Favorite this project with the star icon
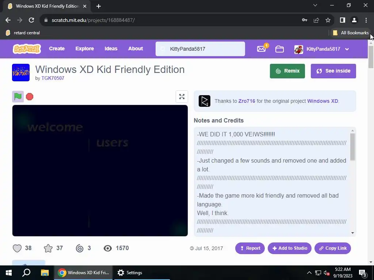 pos(48,248)
